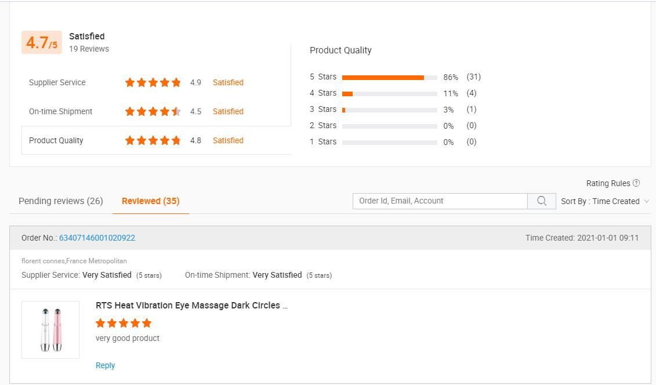This screenshot has width=656, height=385.
Task: Open order number 63407146001020922
Action: click(x=97, y=238)
